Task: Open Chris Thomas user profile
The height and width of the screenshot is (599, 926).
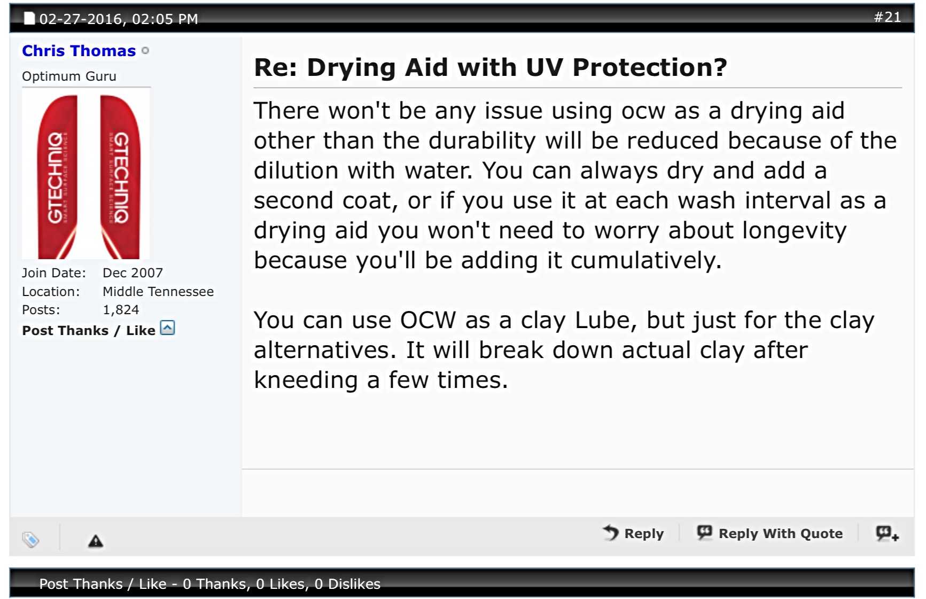Action: (79, 51)
